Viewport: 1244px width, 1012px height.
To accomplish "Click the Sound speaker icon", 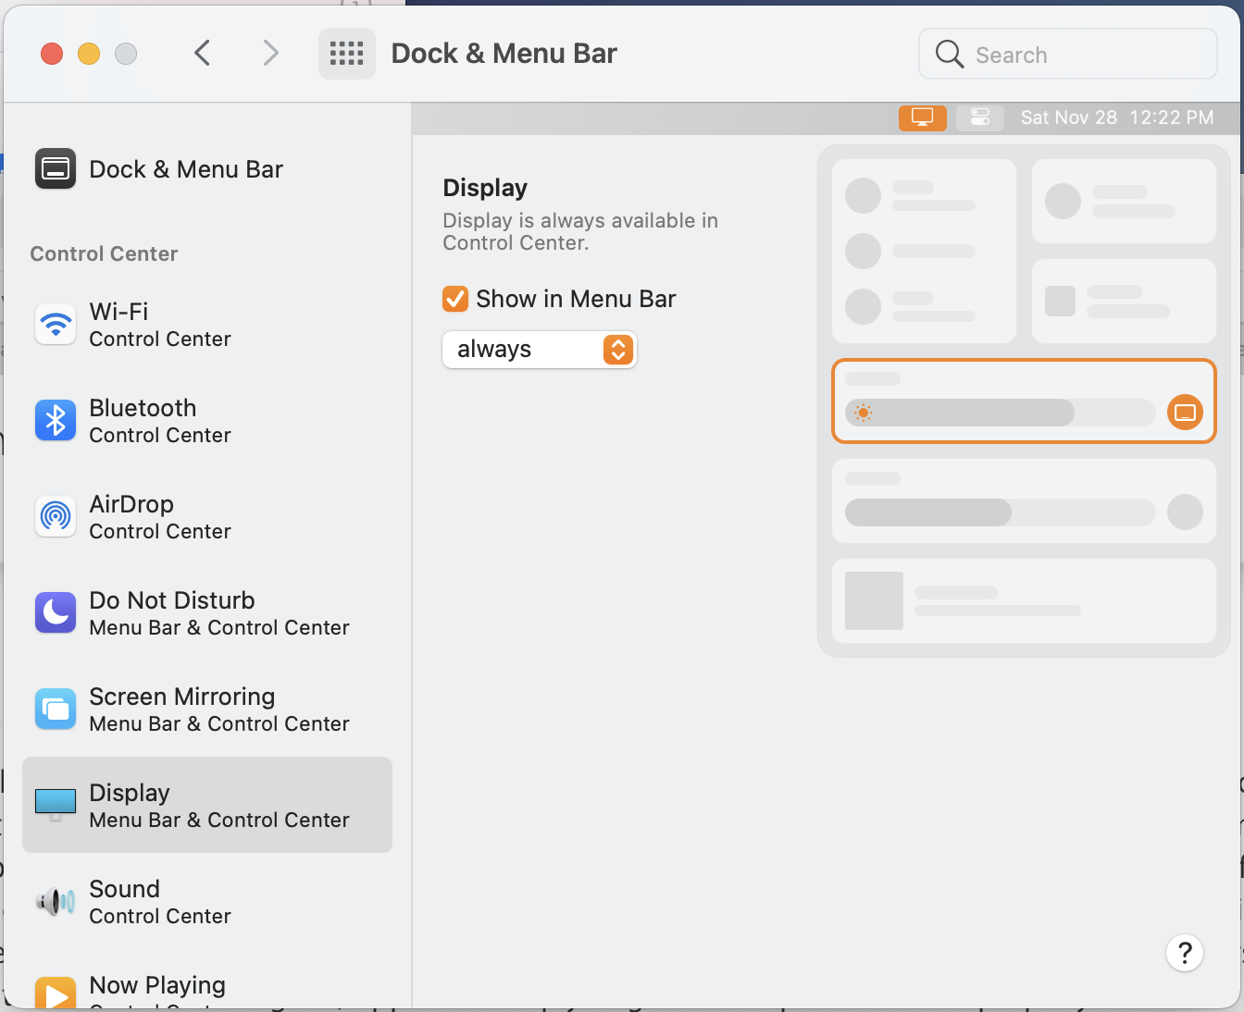I will point(56,902).
